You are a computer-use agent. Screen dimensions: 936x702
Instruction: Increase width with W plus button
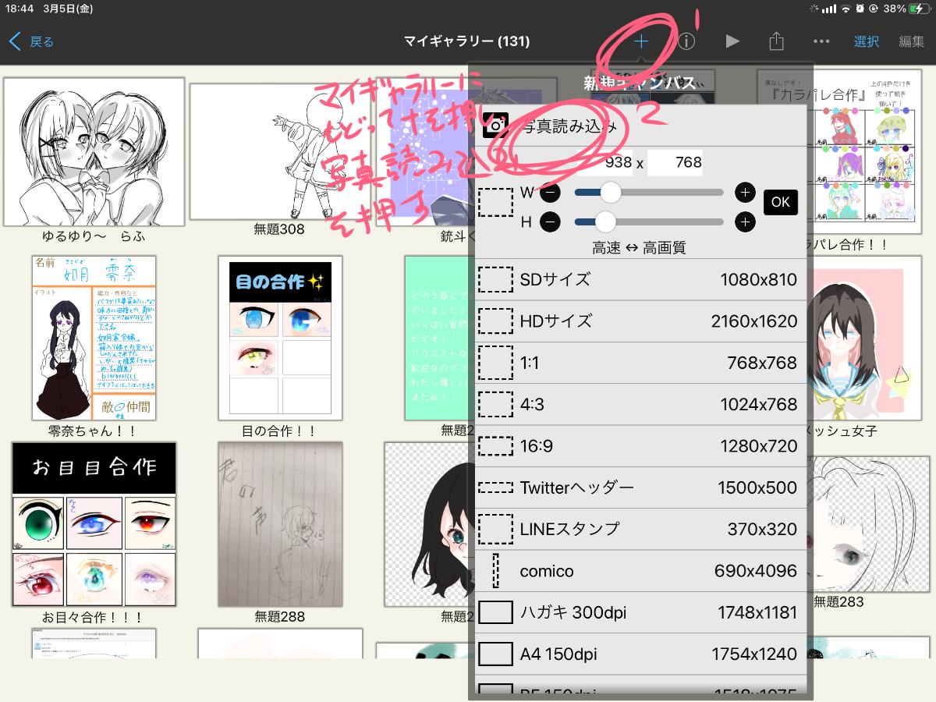[x=745, y=193]
